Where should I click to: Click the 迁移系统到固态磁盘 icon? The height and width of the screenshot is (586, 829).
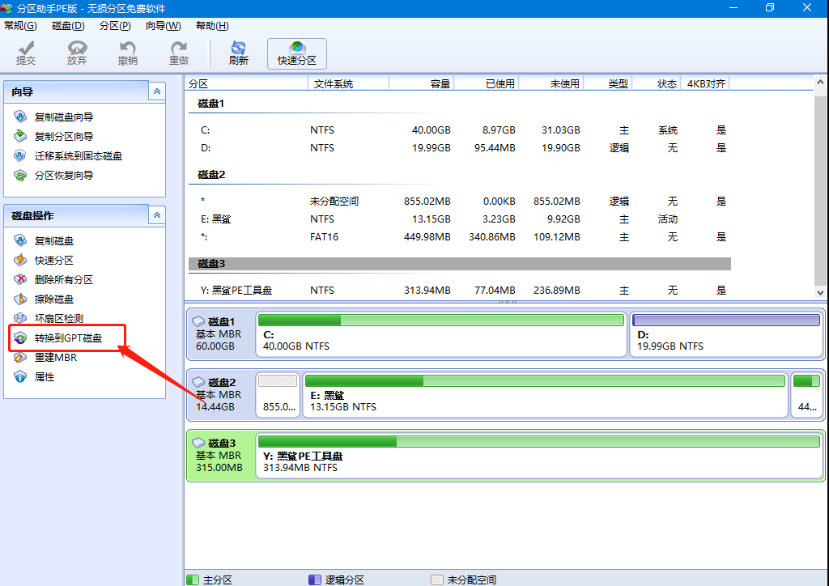pos(20,156)
